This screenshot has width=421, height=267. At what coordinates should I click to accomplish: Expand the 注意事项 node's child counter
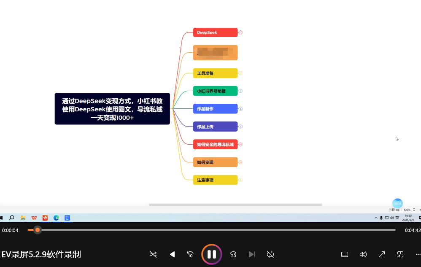click(x=240, y=180)
